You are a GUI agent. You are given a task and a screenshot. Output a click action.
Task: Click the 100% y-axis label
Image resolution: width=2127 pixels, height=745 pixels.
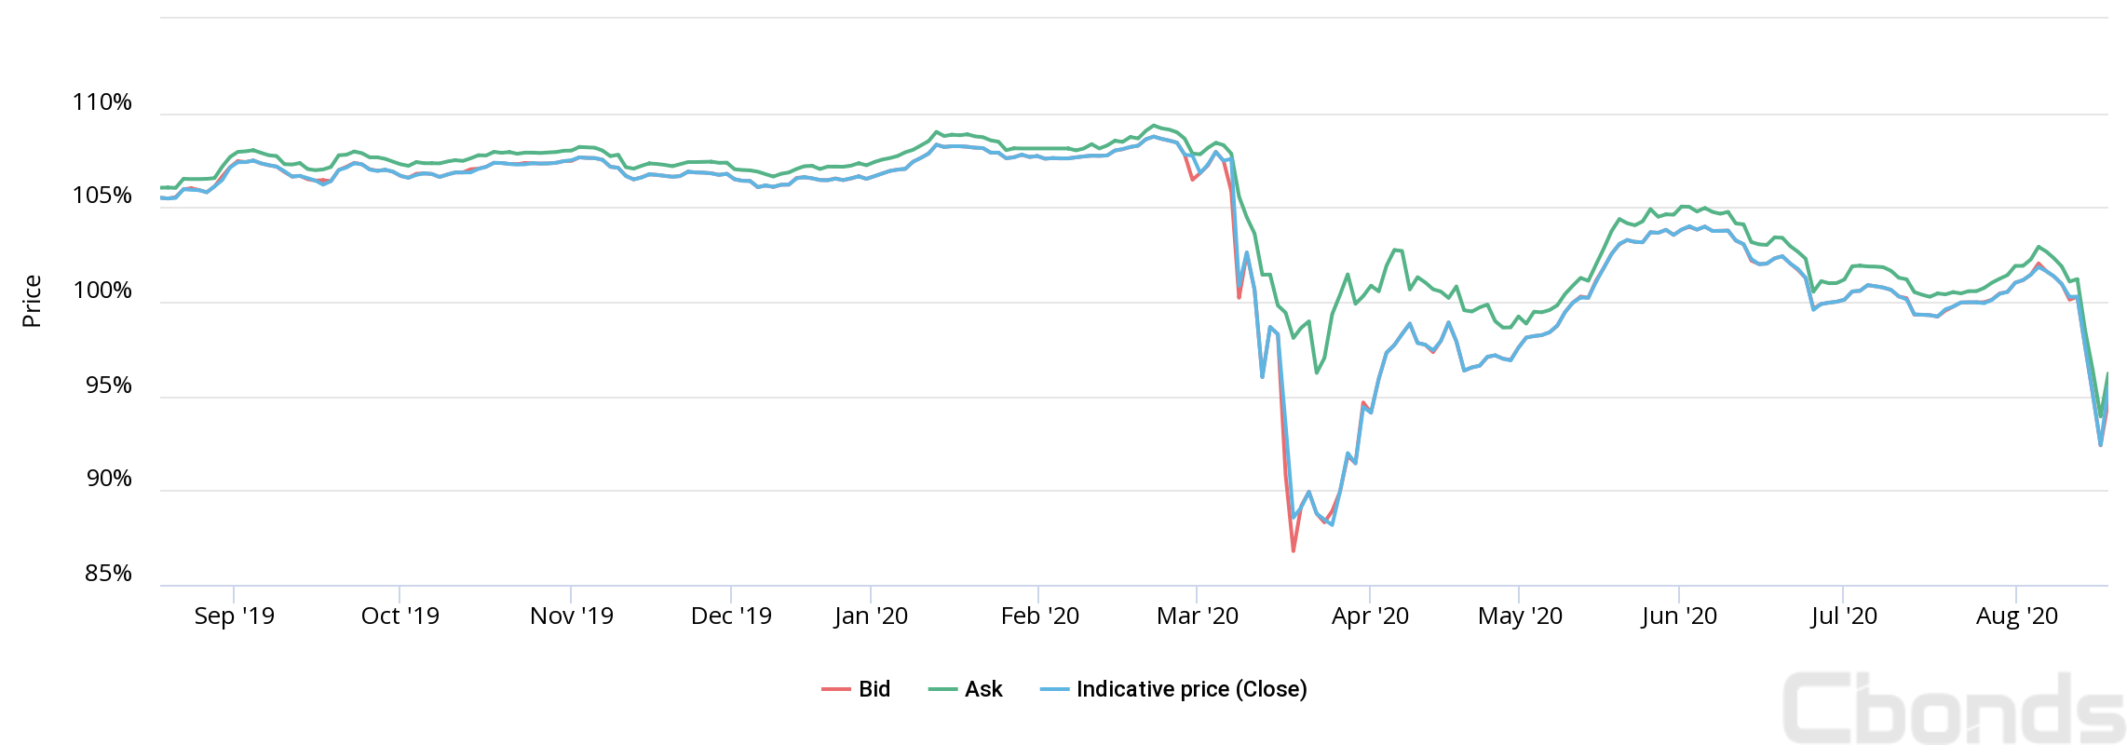pos(102,291)
